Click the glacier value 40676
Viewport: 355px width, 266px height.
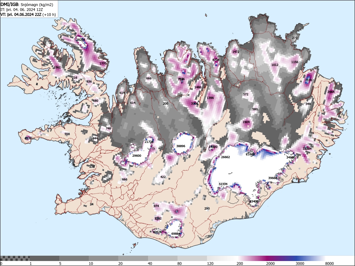click(157, 232)
